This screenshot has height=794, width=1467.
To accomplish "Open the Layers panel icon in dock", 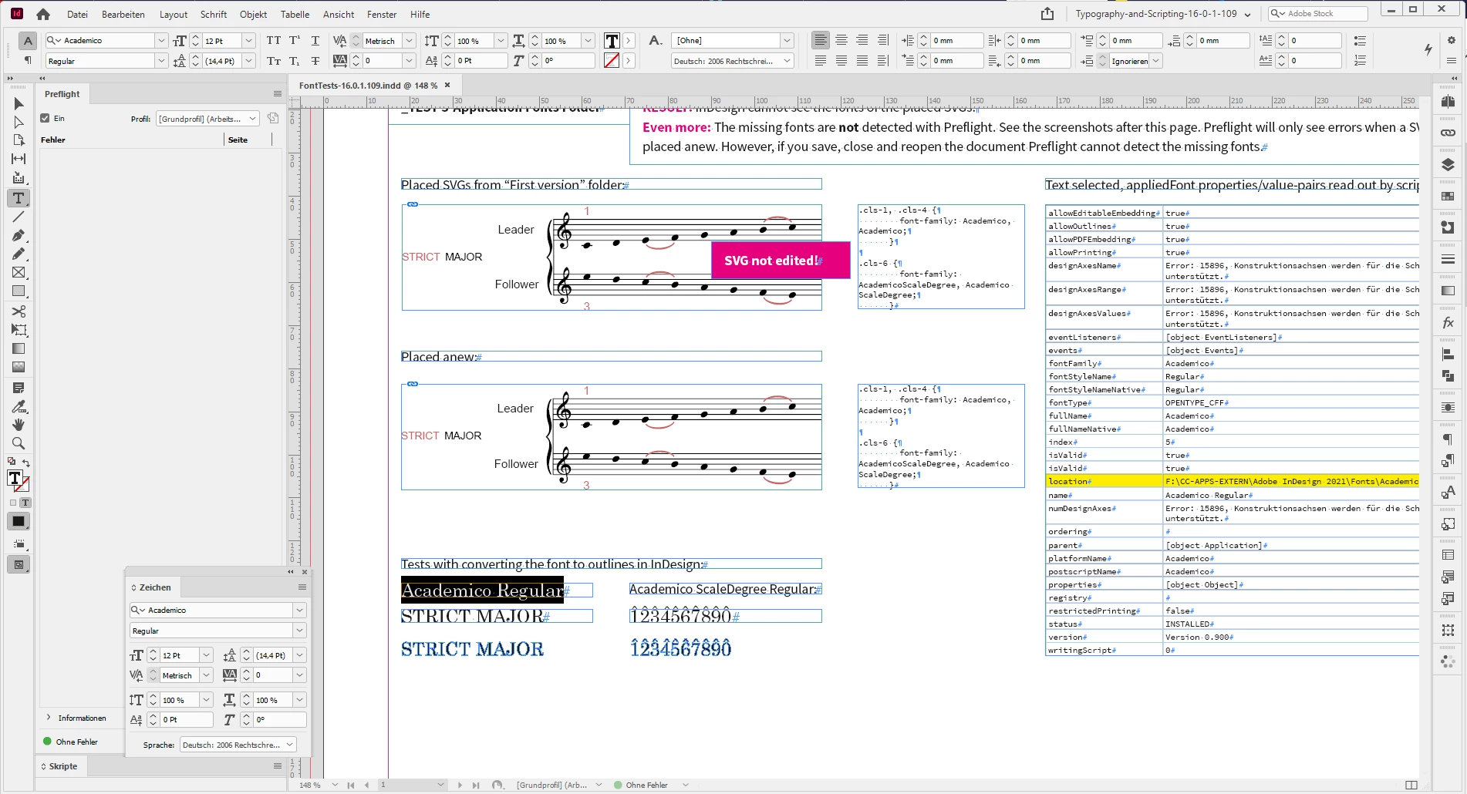I will [1448, 164].
